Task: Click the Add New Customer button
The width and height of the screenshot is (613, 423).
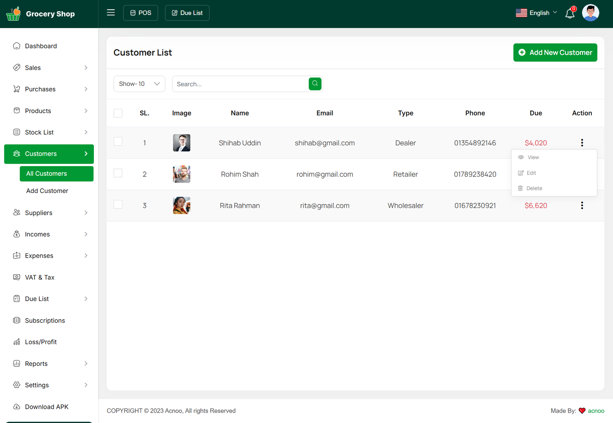Action: click(555, 53)
